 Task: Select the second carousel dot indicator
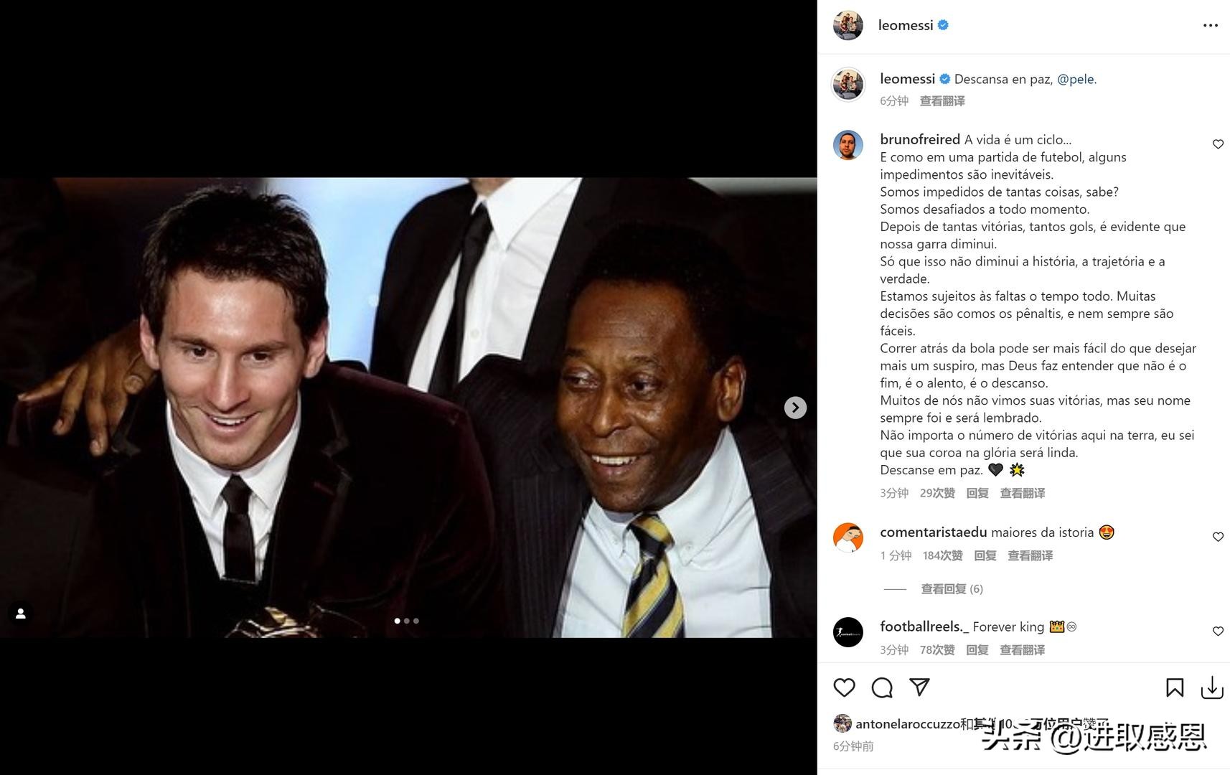click(x=407, y=621)
